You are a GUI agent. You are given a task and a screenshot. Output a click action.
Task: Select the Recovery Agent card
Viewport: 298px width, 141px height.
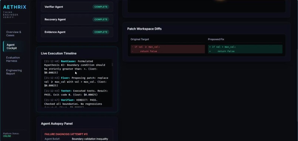click(77, 19)
